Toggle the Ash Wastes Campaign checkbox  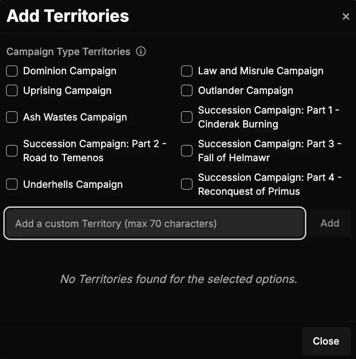click(x=12, y=117)
